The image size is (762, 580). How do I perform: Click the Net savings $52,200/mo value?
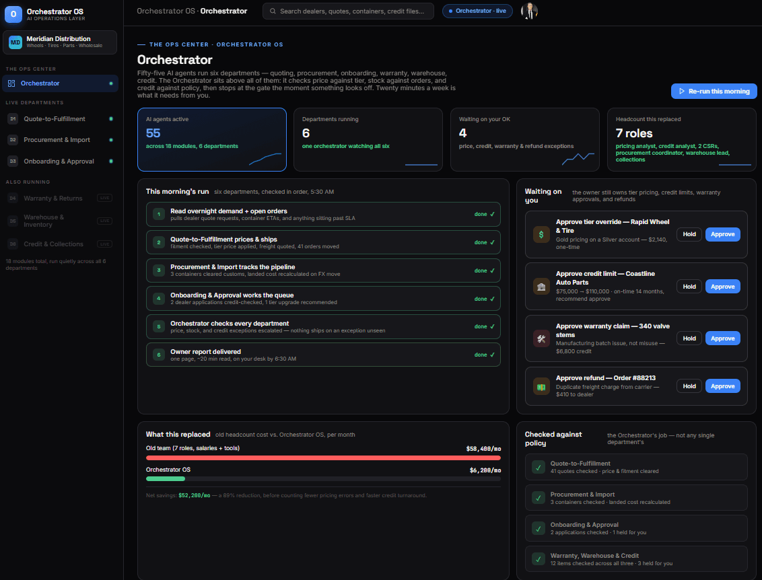click(195, 496)
